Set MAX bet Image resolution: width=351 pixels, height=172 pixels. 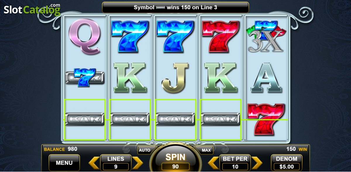(x=207, y=150)
